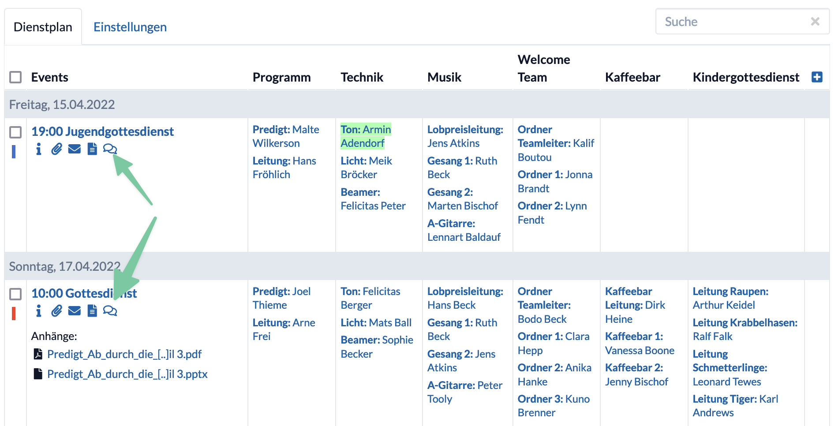Click paperclip icon for Sunday Gottesdienst
Viewport: 838px width, 426px height.
tap(56, 311)
